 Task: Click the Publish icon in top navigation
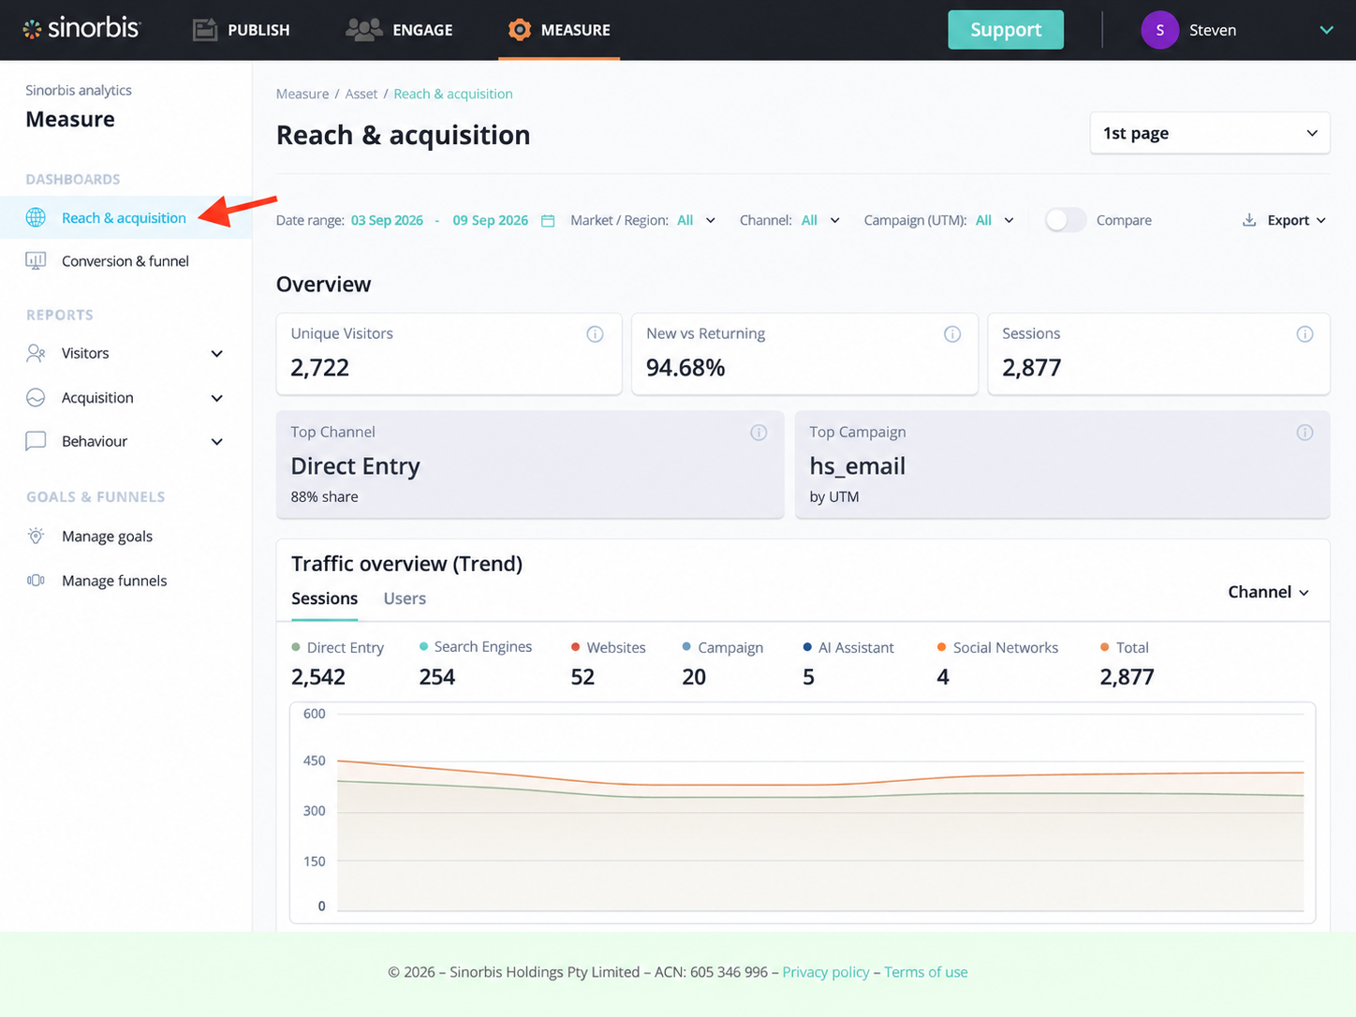point(205,30)
